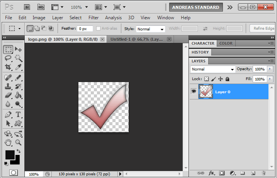Open the layer blend mode dropdown
This screenshot has width=277, height=178.
(x=213, y=69)
